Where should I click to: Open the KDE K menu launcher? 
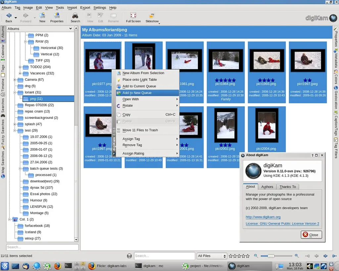5,266
